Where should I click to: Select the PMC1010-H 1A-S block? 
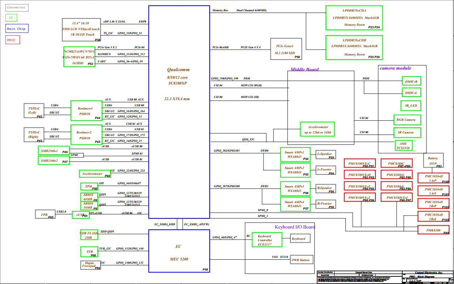click(433, 191)
